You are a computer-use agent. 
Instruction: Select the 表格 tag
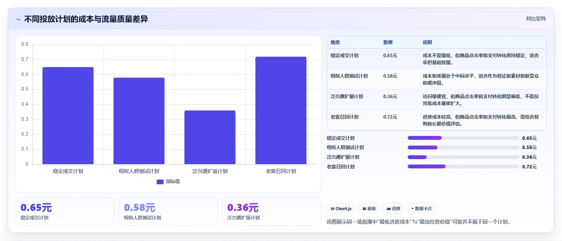coord(369,209)
